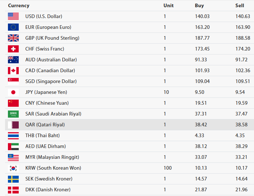
Task: Select the Sell column header
Action: click(x=240, y=5)
